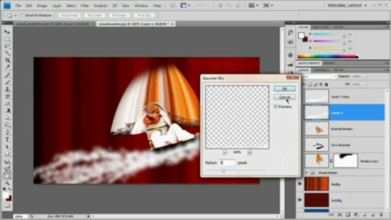391x220 pixels.
Task: Select the Eraser tool
Action: (7, 104)
